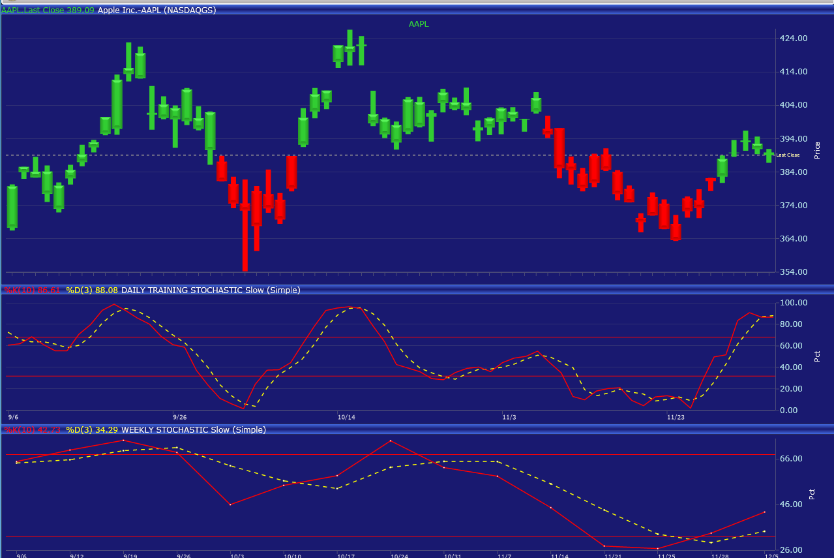Click the 11/28 date label on the weekly axis
Image resolution: width=834 pixels, height=558 pixels.
click(720, 555)
